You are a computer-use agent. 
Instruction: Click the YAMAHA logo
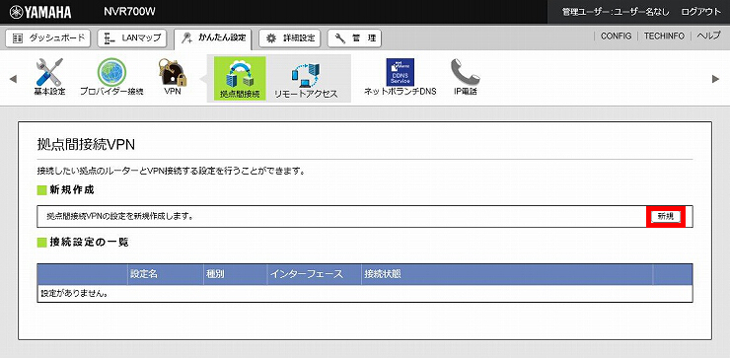tap(40, 12)
